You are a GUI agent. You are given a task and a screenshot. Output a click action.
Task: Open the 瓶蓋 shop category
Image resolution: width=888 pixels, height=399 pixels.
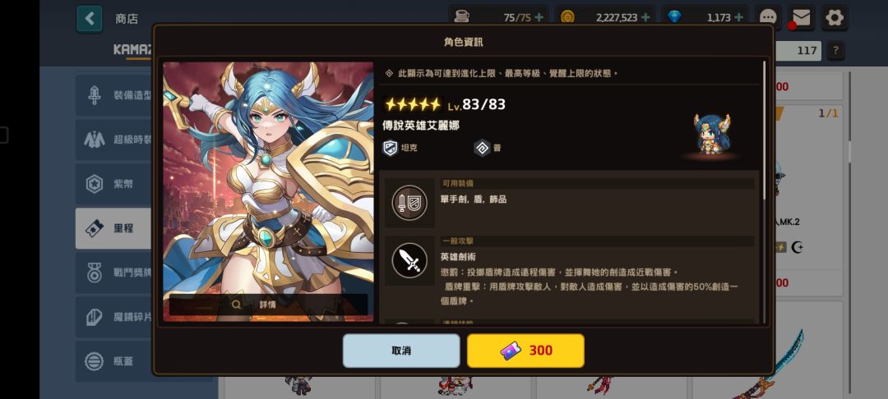tap(113, 361)
